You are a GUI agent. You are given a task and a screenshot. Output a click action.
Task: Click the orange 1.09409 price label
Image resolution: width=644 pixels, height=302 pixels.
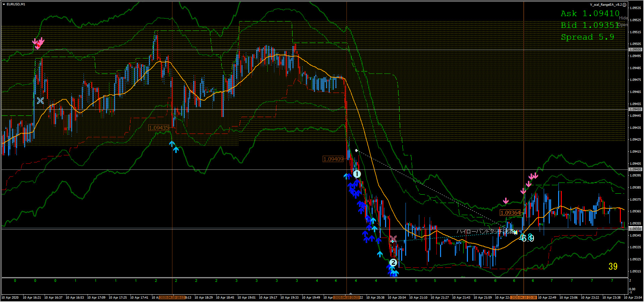click(333, 159)
